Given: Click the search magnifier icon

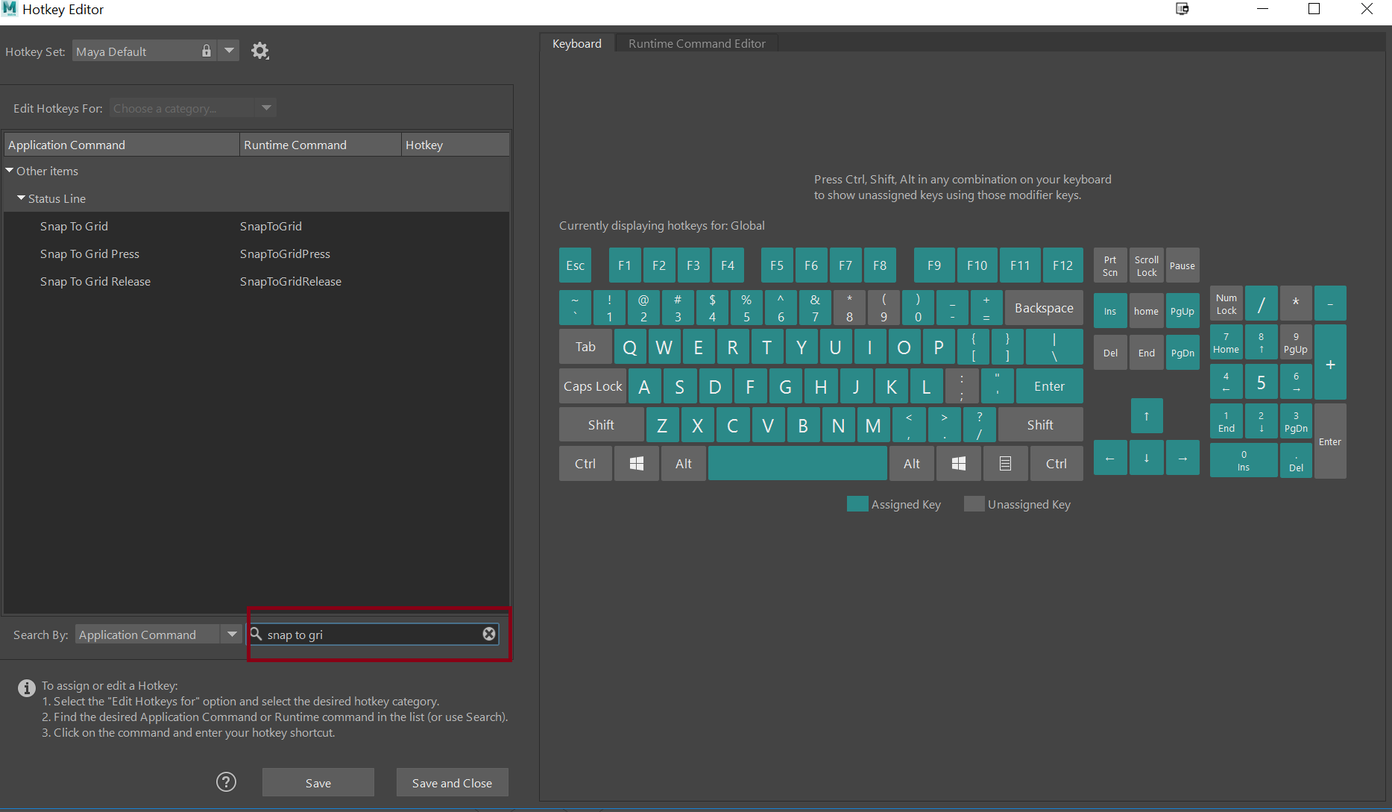Looking at the screenshot, I should (255, 634).
